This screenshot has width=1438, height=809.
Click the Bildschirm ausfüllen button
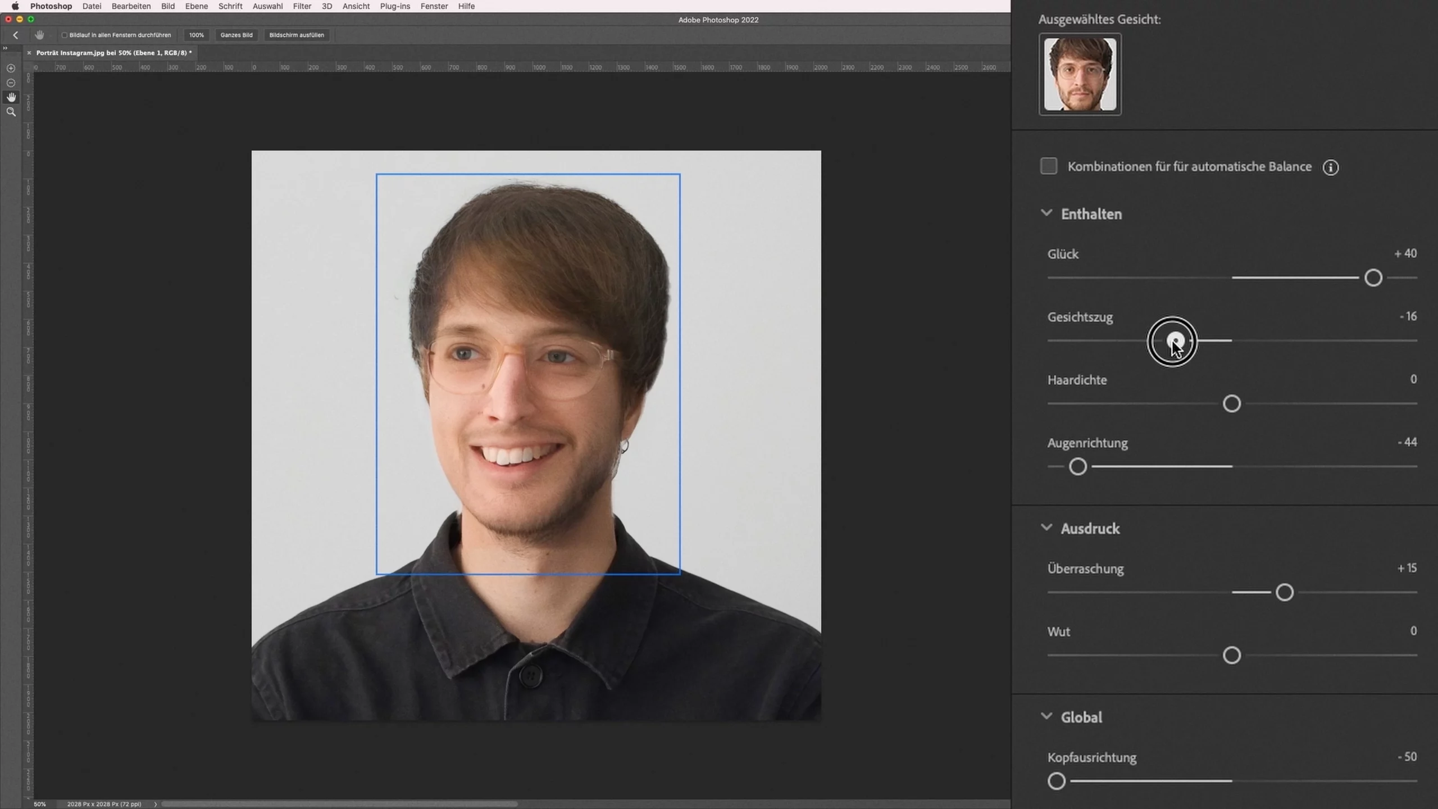[297, 35]
